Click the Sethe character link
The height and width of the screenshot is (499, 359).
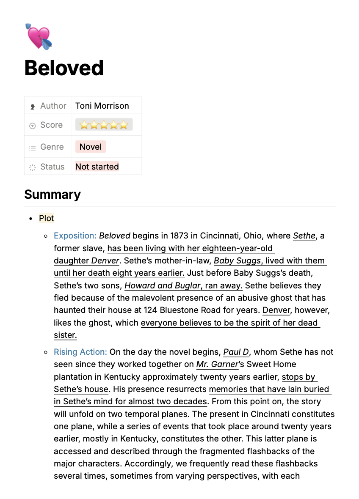click(x=304, y=236)
